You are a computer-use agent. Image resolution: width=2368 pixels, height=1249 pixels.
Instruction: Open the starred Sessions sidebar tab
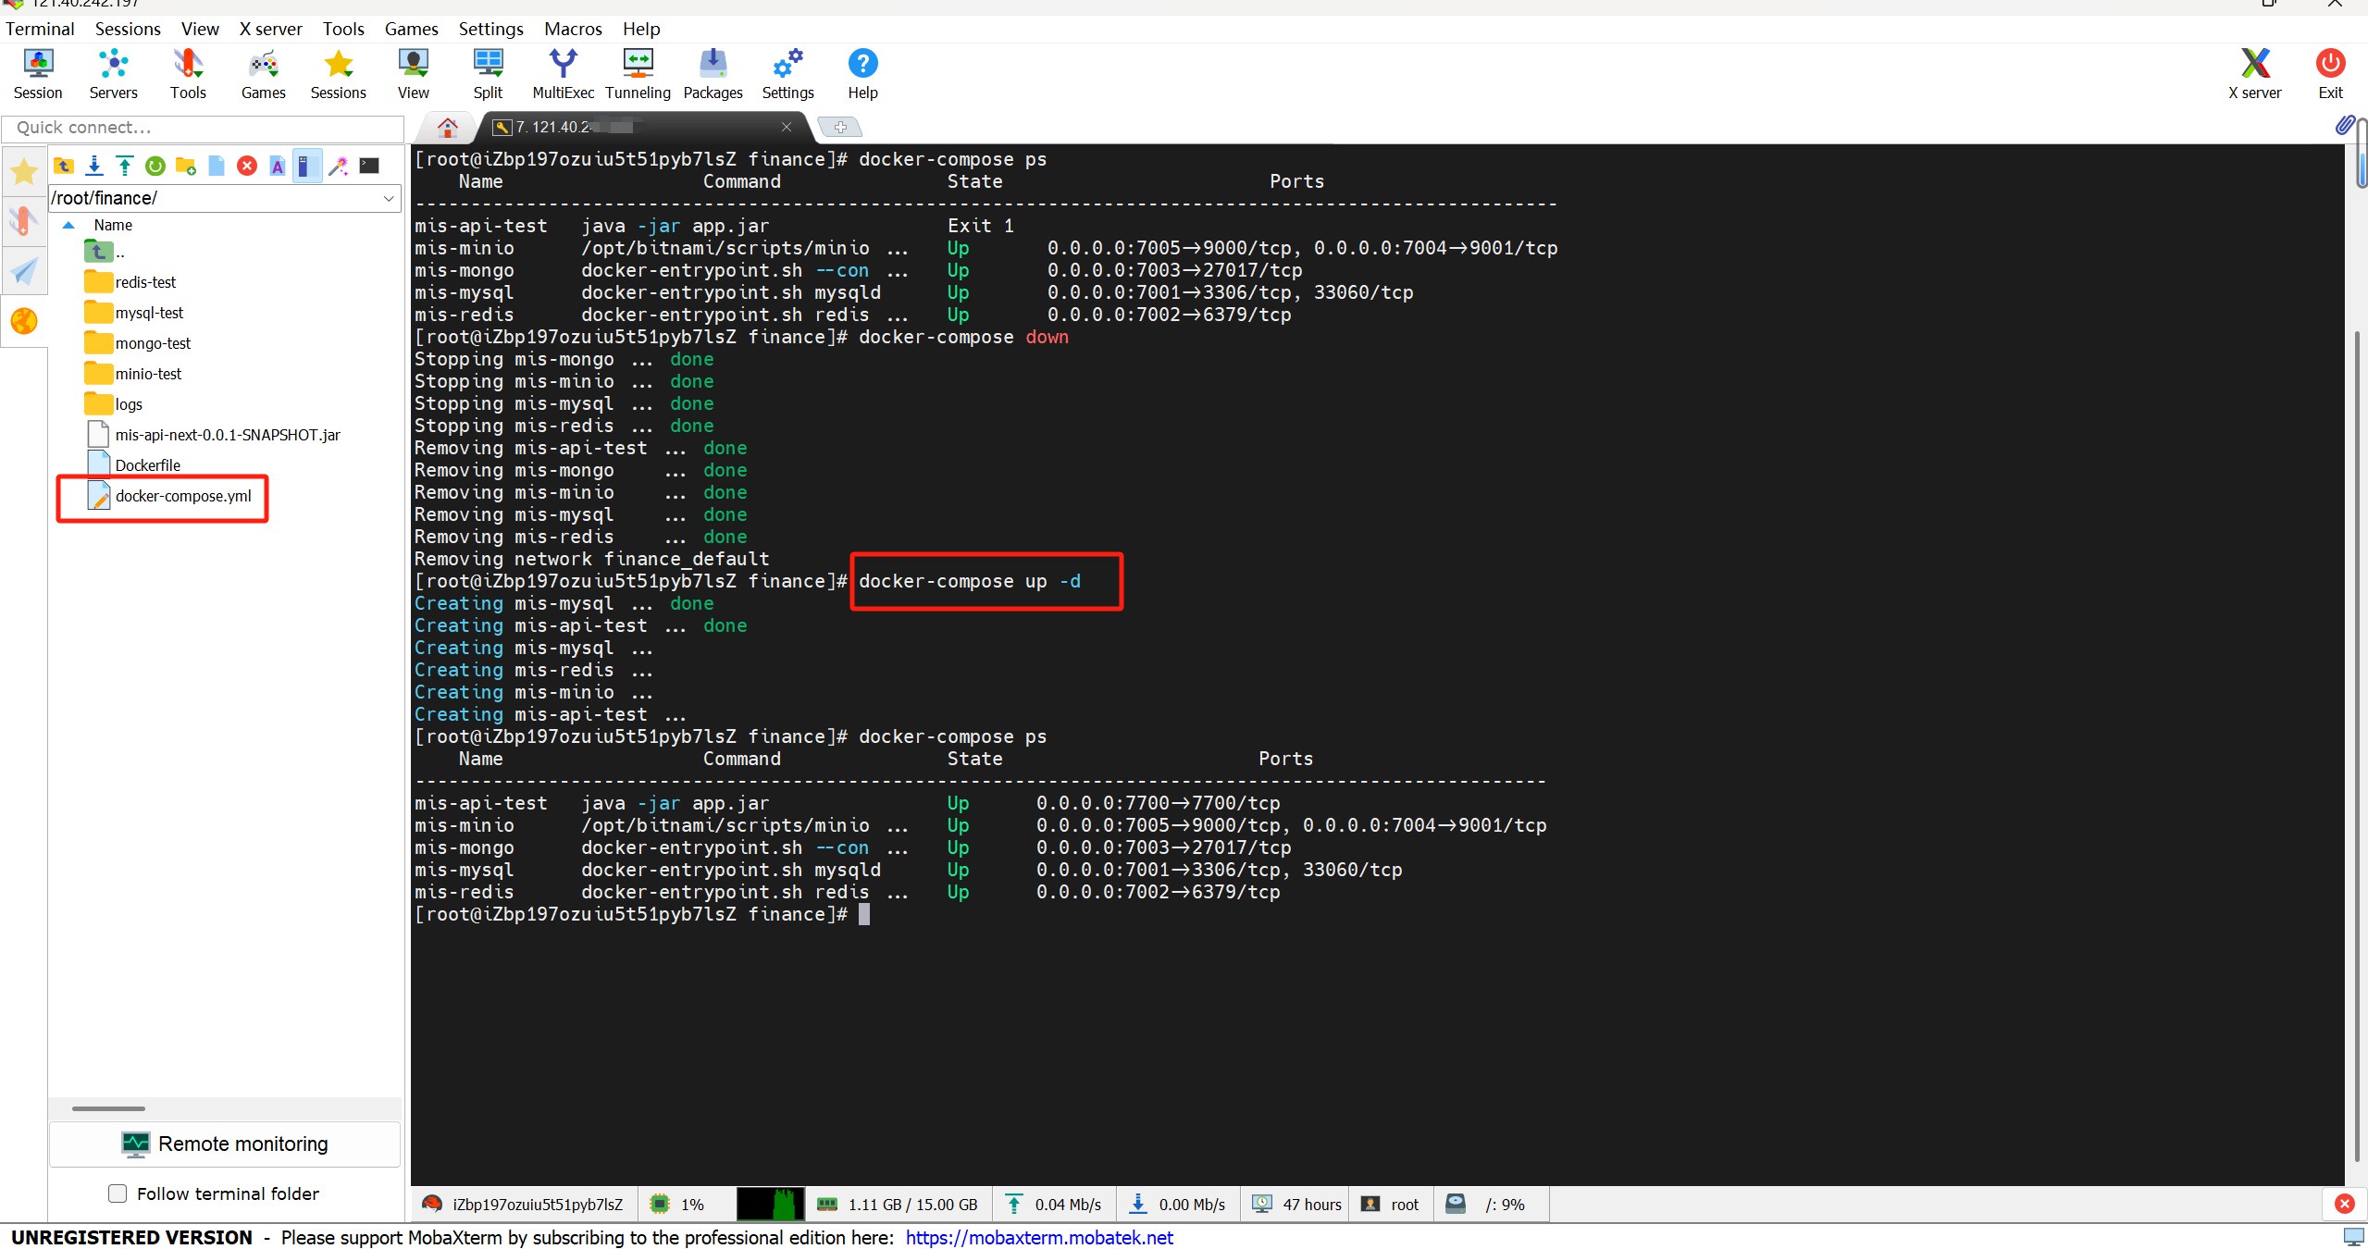[24, 172]
